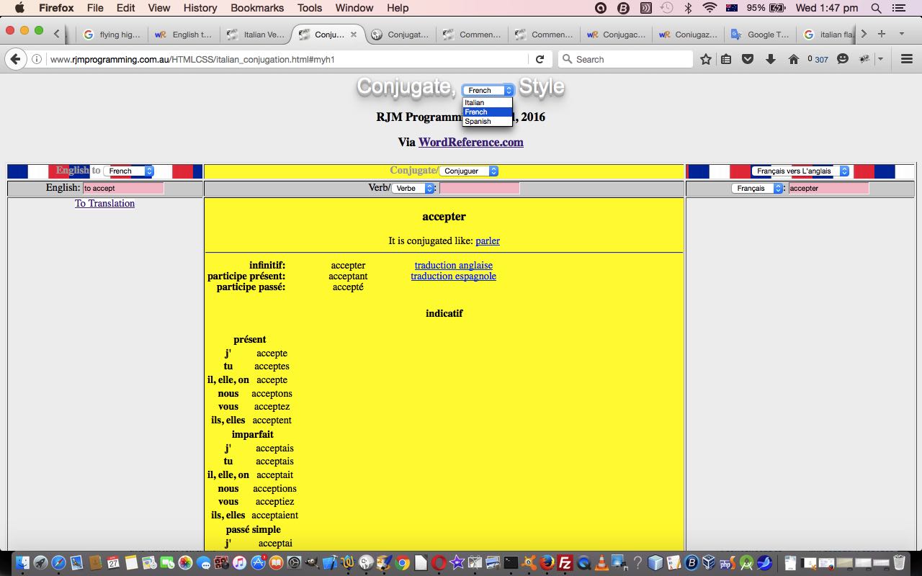Open the Downloads arrow in toolbar
The height and width of the screenshot is (576, 922).
(770, 59)
